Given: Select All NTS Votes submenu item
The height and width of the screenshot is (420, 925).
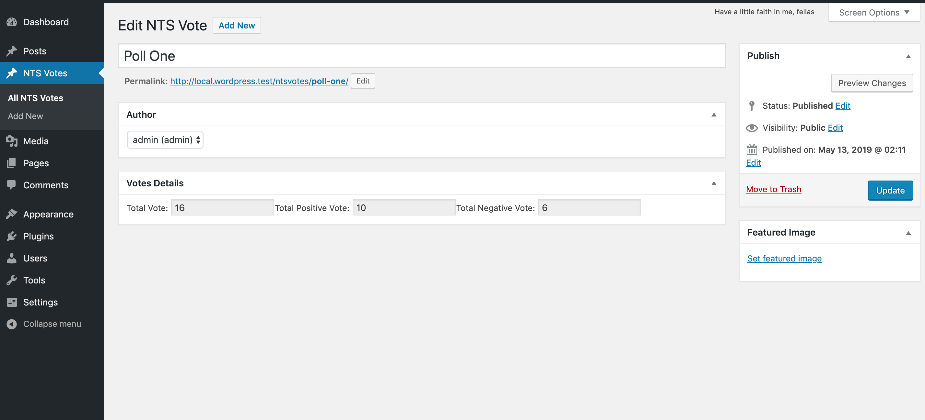Looking at the screenshot, I should tap(36, 98).
